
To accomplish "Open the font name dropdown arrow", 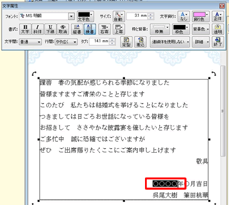I will click(x=71, y=16).
